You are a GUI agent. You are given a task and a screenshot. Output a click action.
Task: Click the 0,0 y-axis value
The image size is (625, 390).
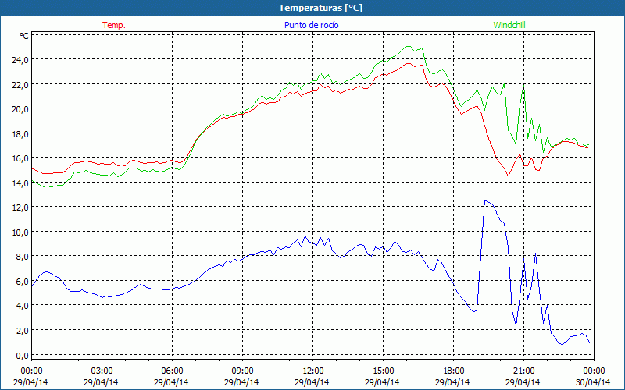coord(23,355)
